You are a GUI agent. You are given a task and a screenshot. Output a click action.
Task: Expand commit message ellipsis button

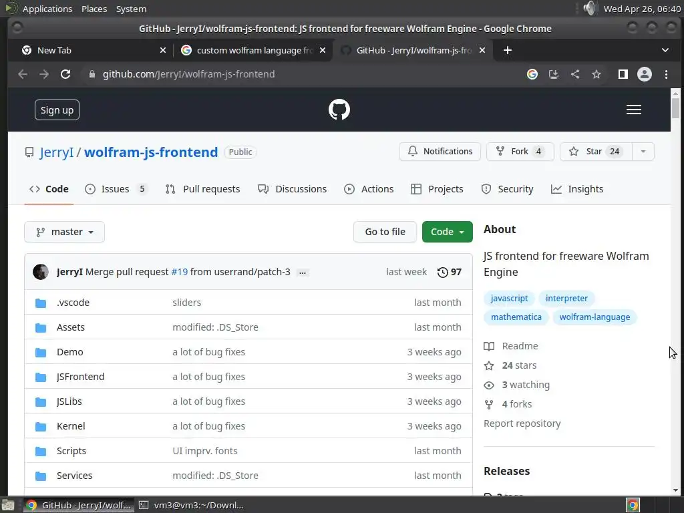[303, 273]
